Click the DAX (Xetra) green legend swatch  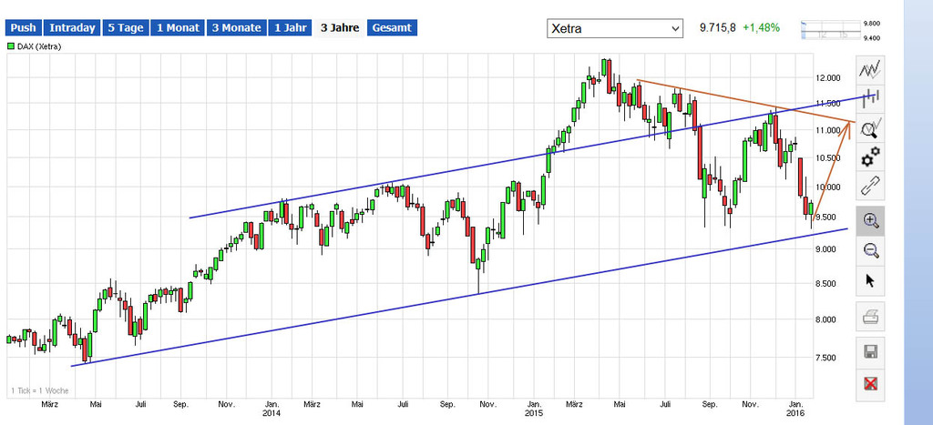pos(11,46)
